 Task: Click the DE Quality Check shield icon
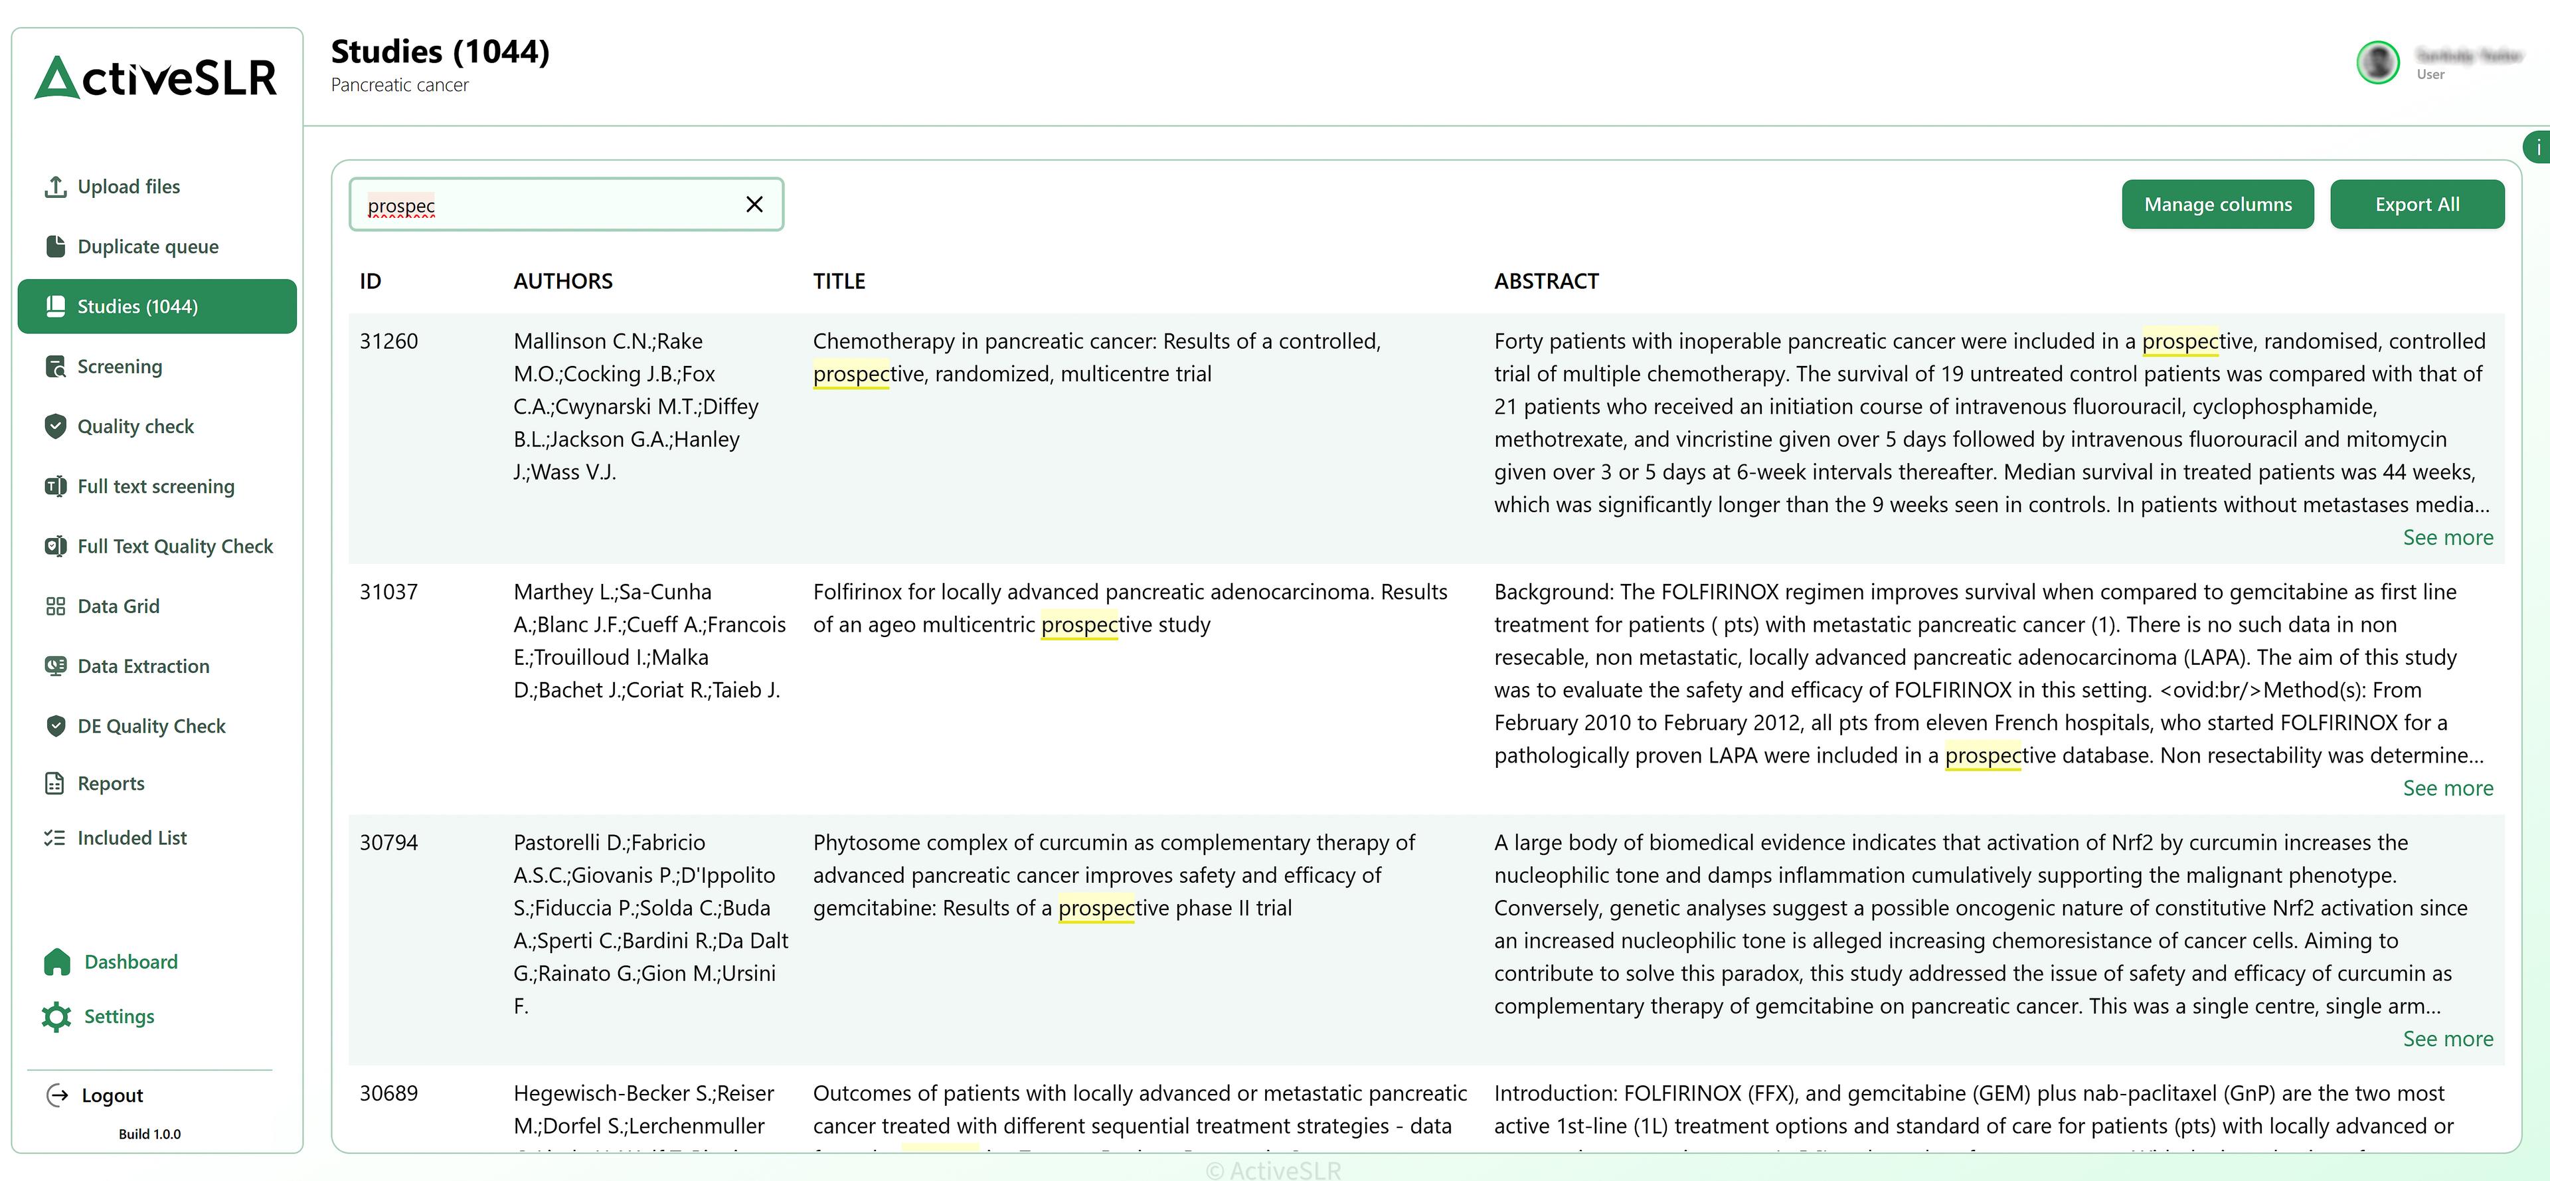click(55, 725)
